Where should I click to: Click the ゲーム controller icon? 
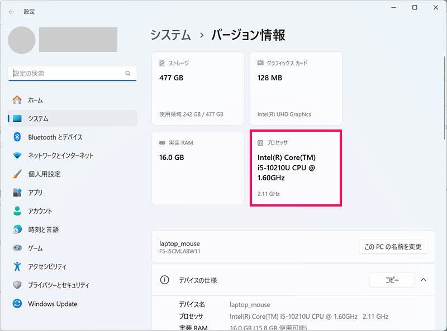point(17,248)
